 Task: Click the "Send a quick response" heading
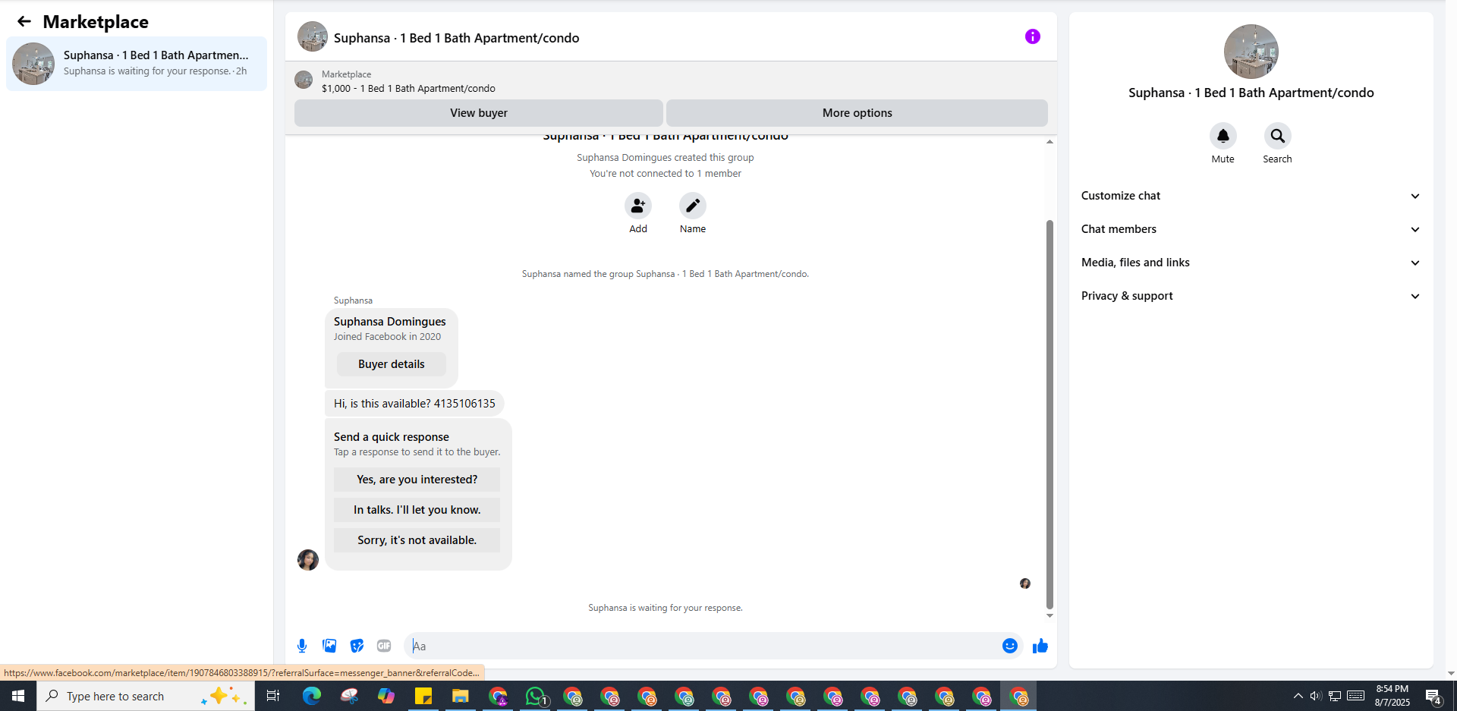tap(392, 437)
